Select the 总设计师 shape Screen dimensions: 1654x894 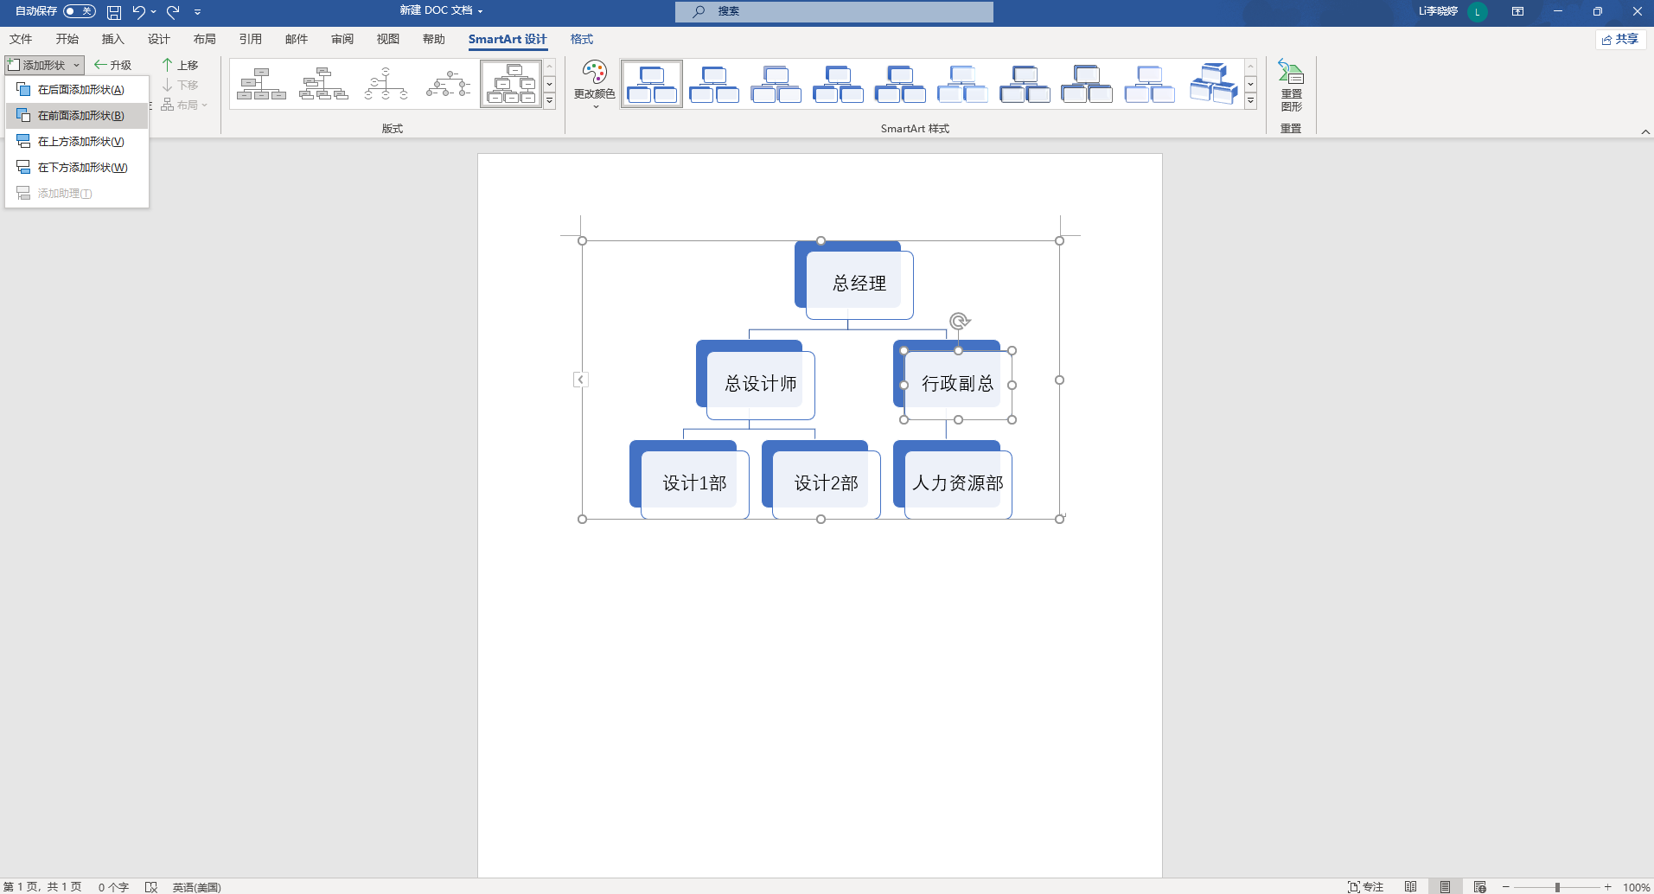tap(761, 385)
